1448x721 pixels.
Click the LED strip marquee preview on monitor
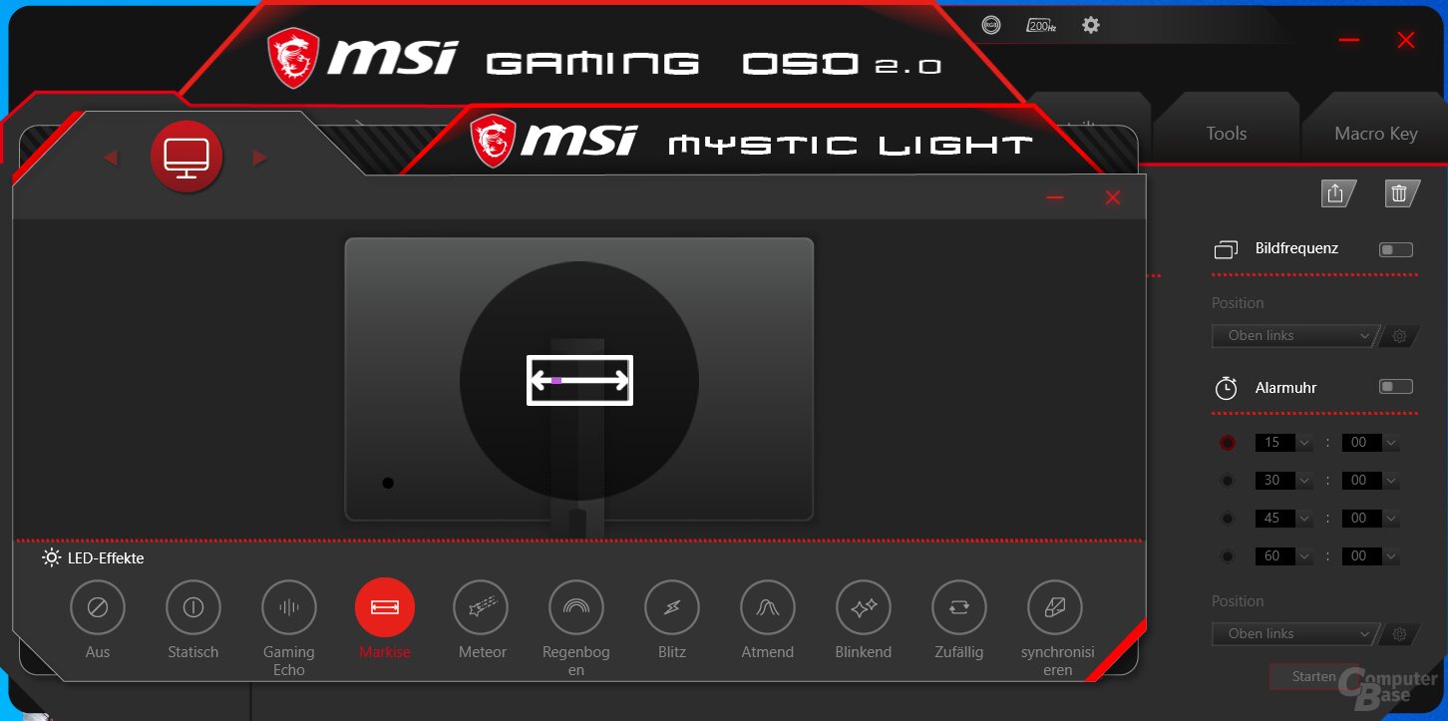point(579,380)
